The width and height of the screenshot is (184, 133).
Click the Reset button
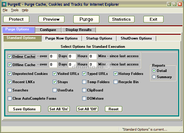click(x=114, y=109)
